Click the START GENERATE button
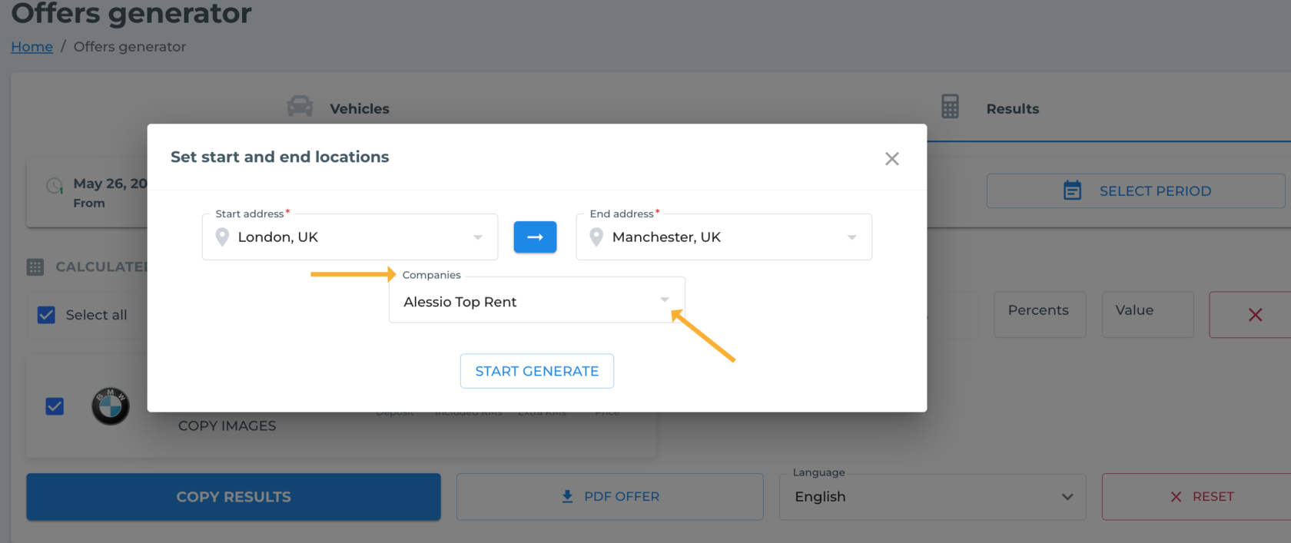 coord(537,371)
